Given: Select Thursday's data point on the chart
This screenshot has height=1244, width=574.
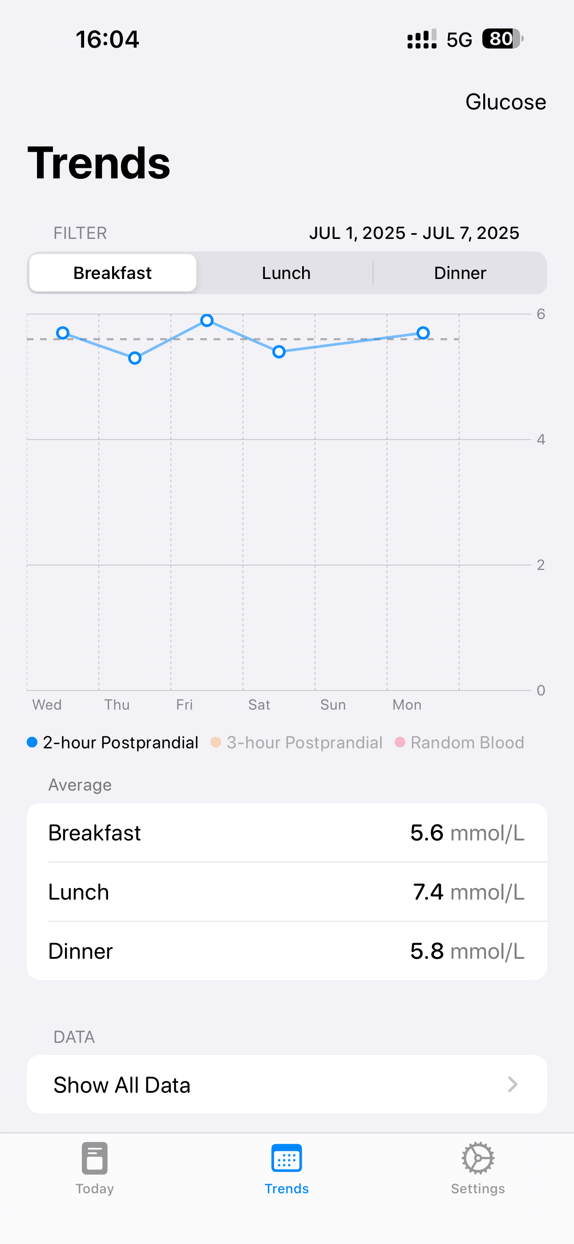Looking at the screenshot, I should [135, 358].
